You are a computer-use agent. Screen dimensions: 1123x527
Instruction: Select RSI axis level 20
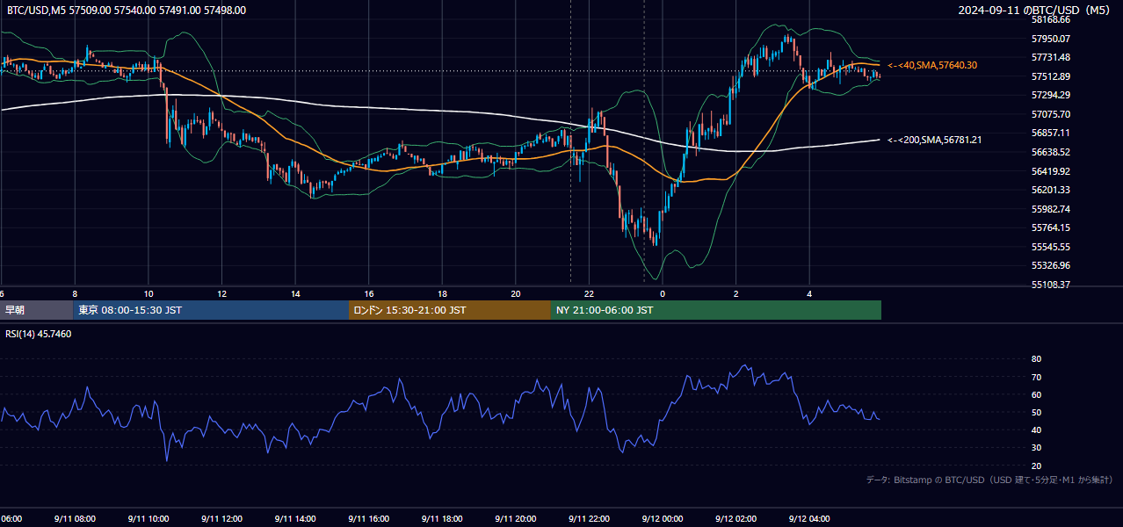(x=1036, y=466)
